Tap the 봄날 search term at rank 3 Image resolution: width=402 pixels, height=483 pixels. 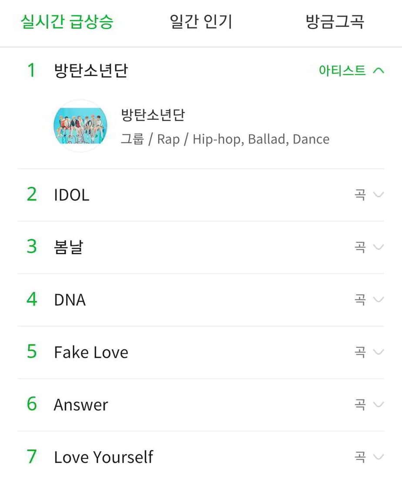click(x=68, y=247)
